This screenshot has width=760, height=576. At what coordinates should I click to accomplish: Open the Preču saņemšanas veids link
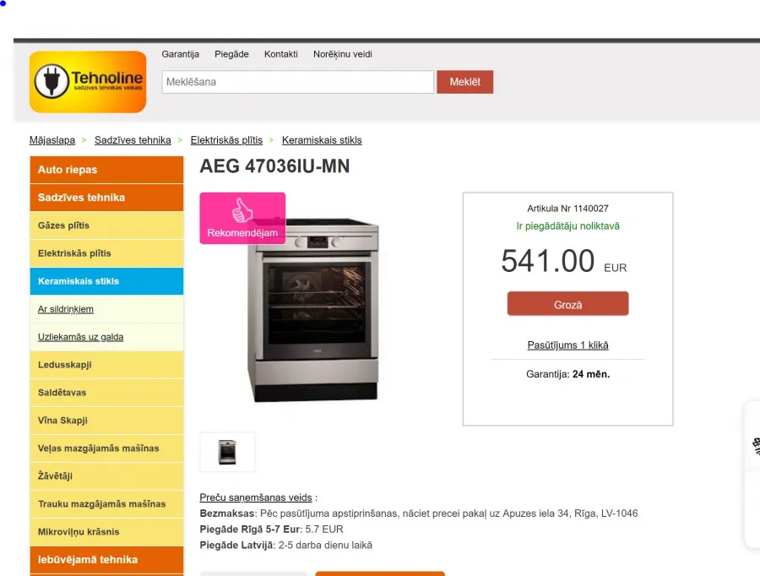[x=256, y=497]
